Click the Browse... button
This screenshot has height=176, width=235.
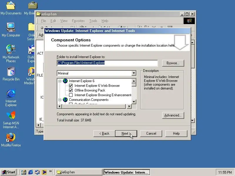click(173, 63)
